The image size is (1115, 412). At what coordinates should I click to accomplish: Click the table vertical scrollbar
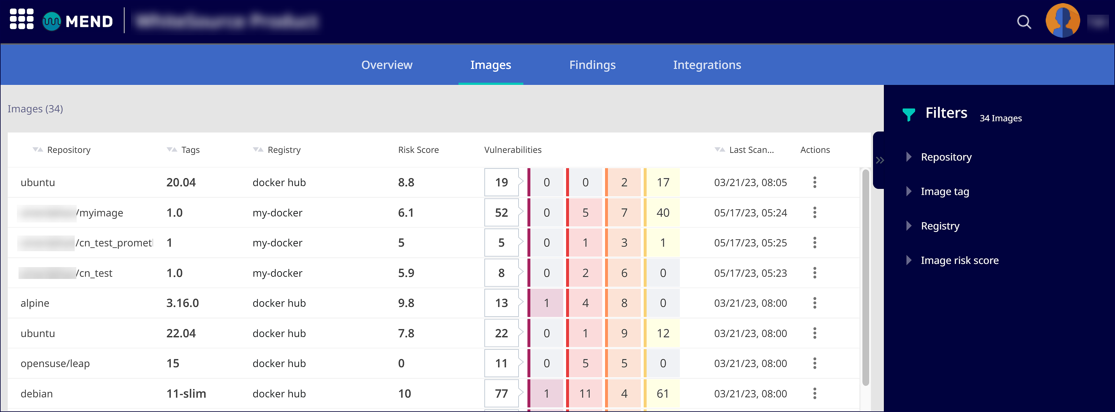coord(865,277)
